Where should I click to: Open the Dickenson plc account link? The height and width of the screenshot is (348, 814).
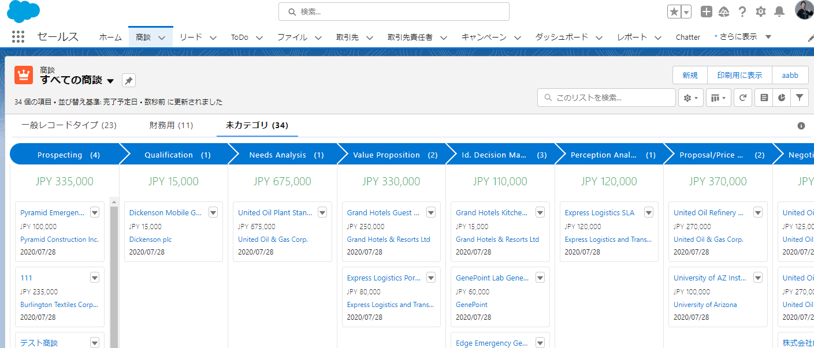click(x=150, y=240)
